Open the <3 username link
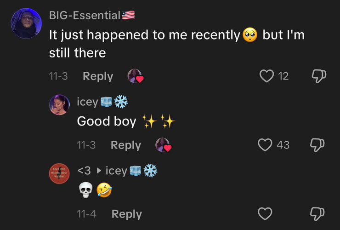This screenshot has width=340, height=230. point(84,171)
